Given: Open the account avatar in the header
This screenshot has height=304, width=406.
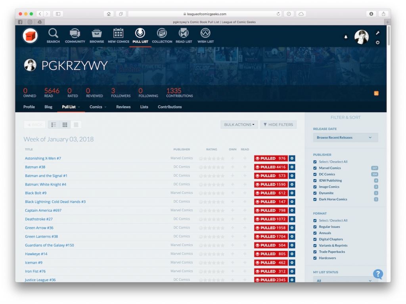Looking at the screenshot, I should pos(362,37).
